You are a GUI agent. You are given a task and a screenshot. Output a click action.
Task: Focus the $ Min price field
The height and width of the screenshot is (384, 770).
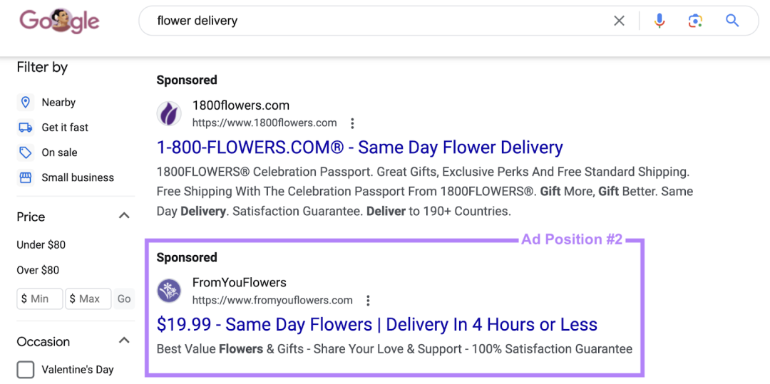(x=40, y=299)
